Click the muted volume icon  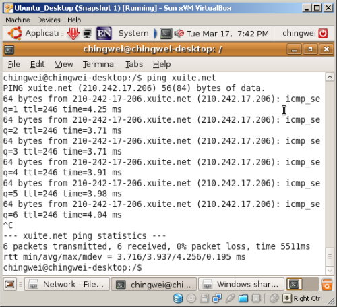(x=179, y=34)
